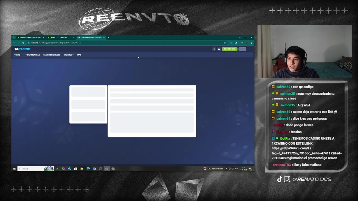This screenshot has width=358, height=201.
Task: Click the BotRix username in chat
Action: point(285,138)
